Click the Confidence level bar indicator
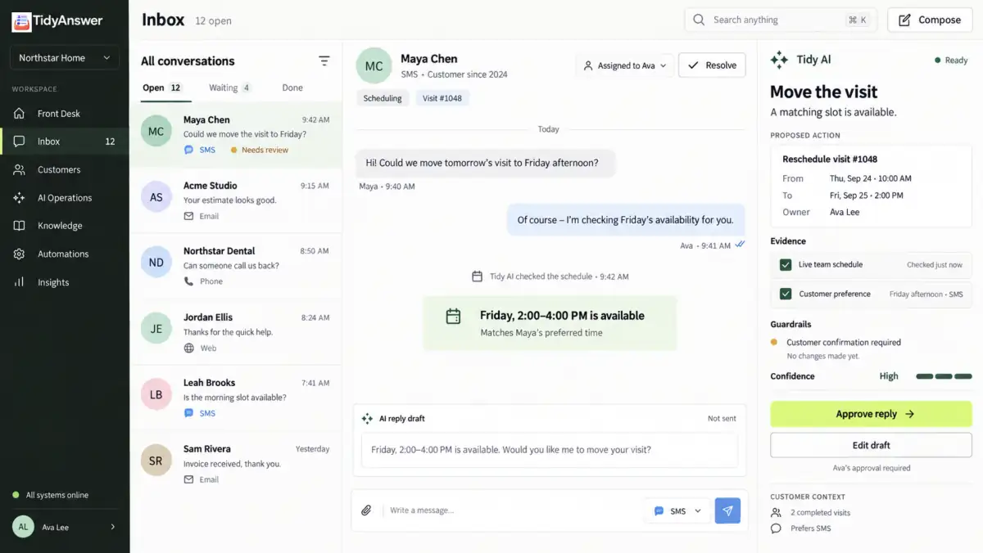 (944, 376)
